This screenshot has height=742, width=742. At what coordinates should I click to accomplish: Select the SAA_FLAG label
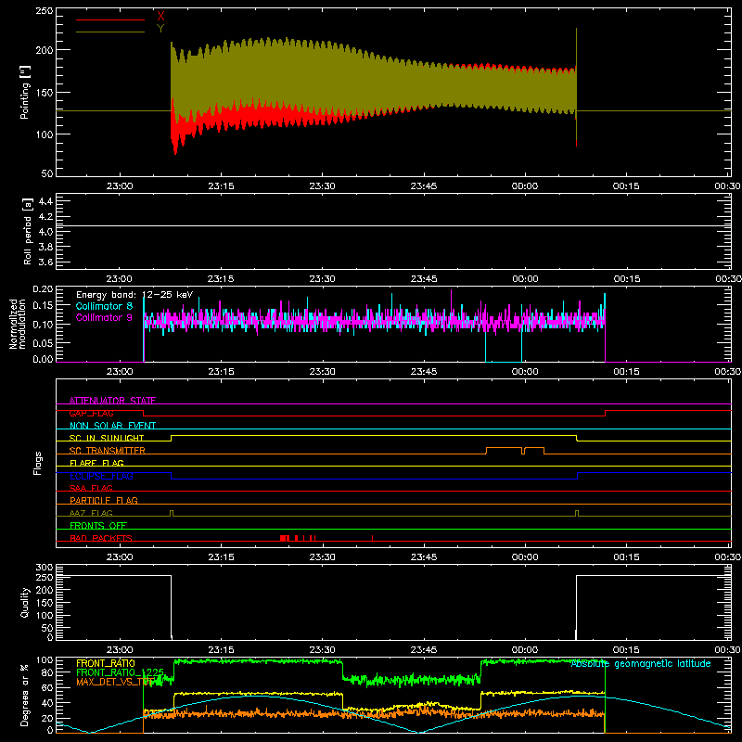pos(91,488)
